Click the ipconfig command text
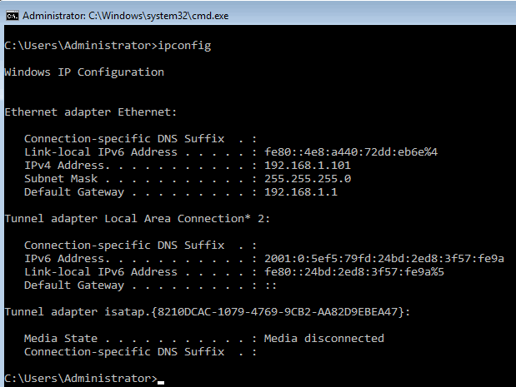Screen dimensions: 516x387 pyautogui.click(x=184, y=46)
